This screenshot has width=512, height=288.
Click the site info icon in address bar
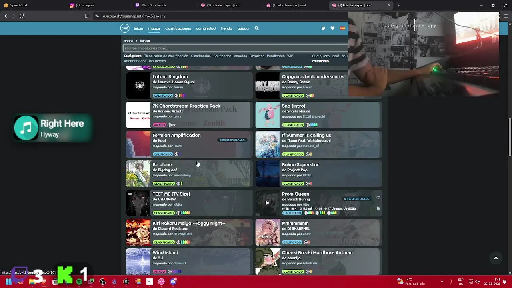96,16
